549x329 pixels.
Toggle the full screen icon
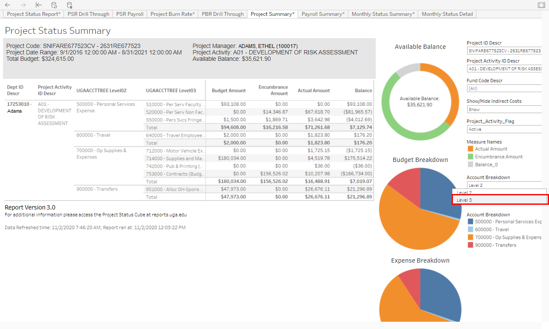[x=541, y=5]
